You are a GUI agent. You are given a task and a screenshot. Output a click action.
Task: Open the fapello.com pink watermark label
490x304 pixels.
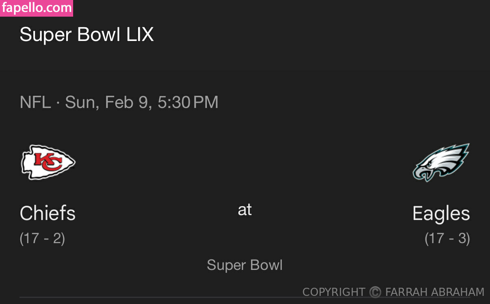click(37, 8)
